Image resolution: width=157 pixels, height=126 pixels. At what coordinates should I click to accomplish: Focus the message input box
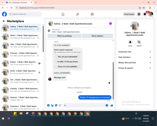[x=84, y=105]
